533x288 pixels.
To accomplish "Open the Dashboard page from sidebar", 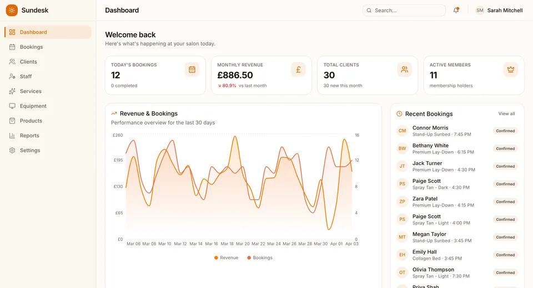I will coord(48,32).
